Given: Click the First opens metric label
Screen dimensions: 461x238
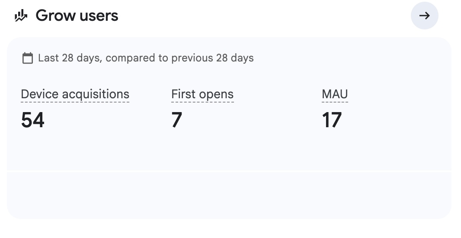Looking at the screenshot, I should point(202,94).
